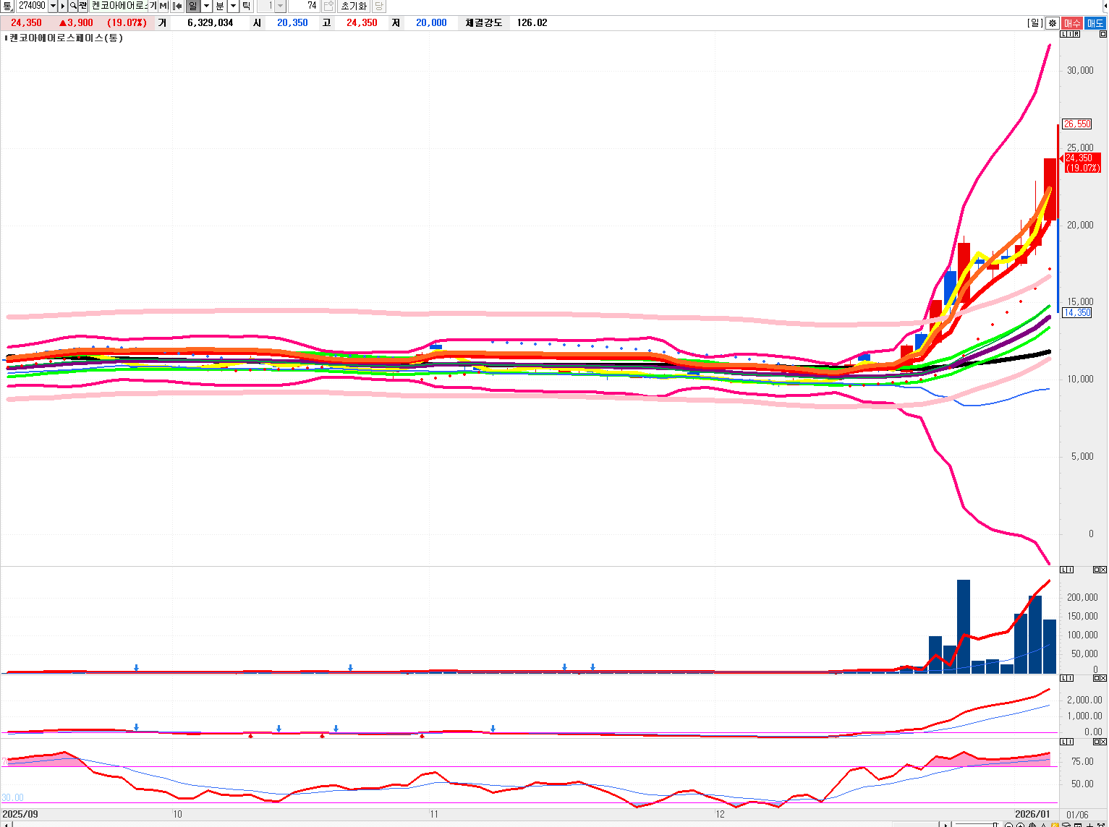Open the chart settings gear icon

tap(1052, 23)
